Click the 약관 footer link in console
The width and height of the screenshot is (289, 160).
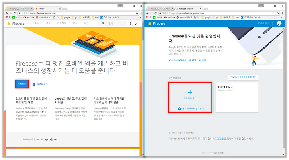[x=204, y=153]
